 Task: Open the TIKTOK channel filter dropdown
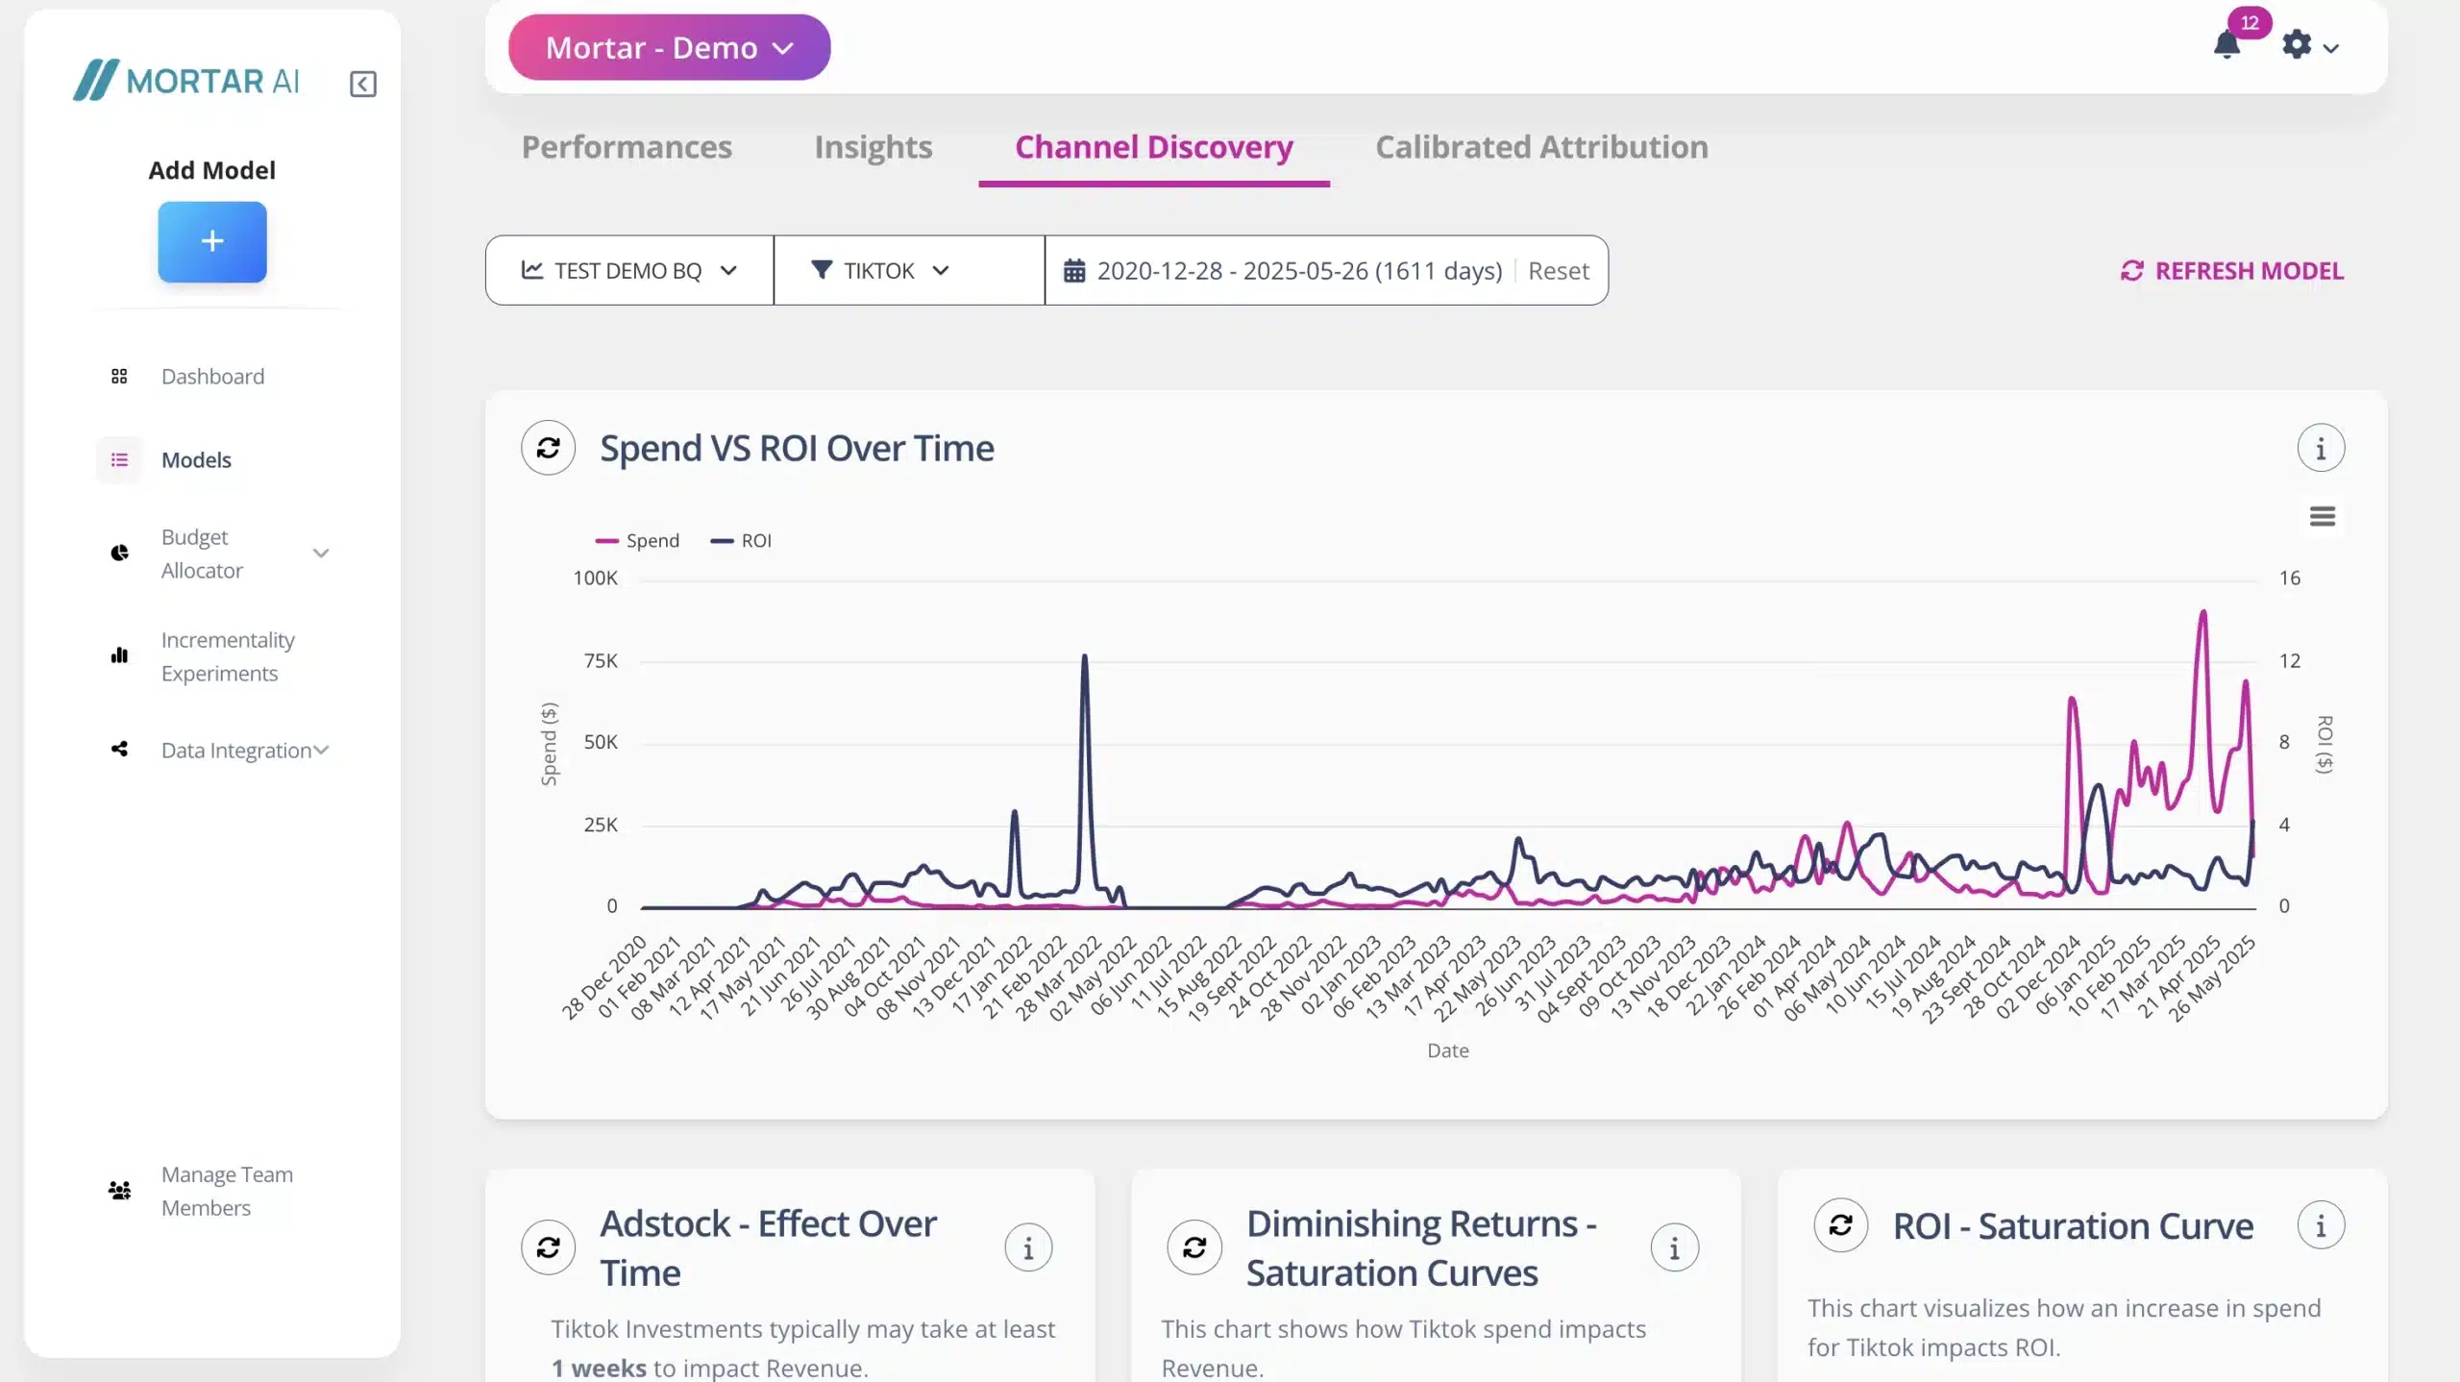[x=881, y=271]
